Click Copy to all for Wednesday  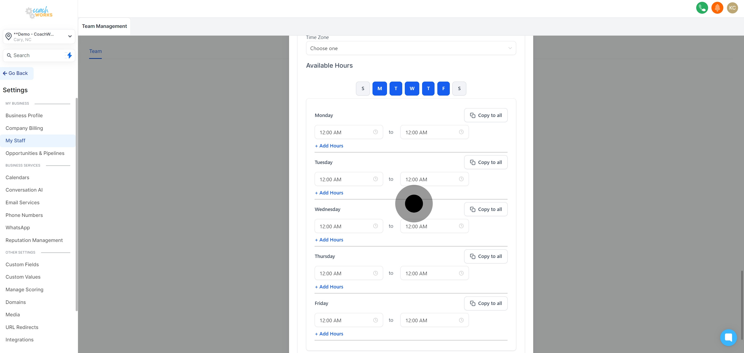(485, 209)
